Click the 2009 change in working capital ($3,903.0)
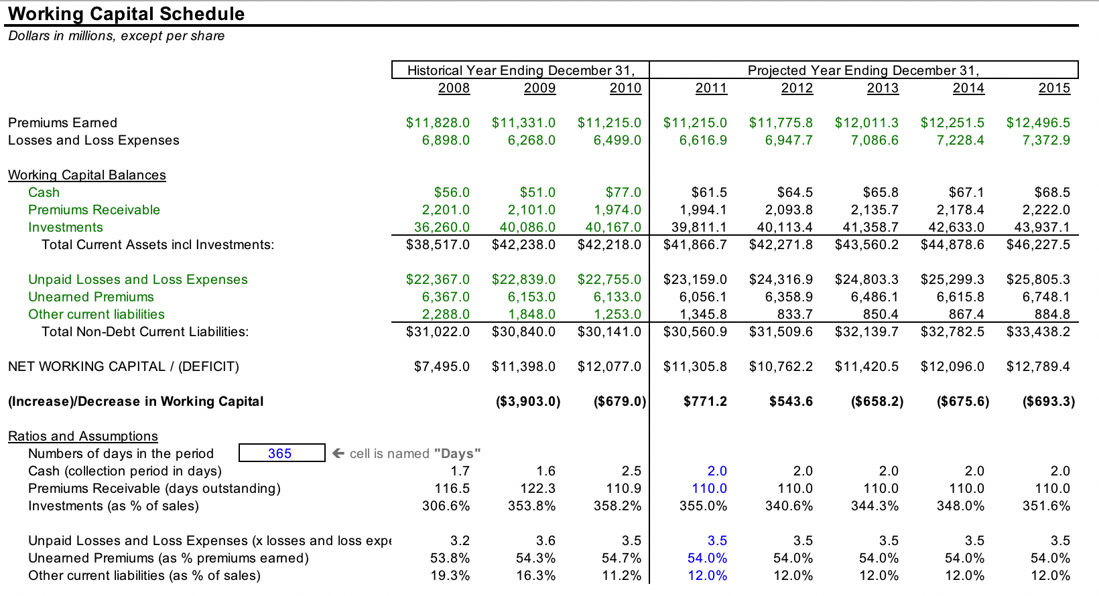 528,401
